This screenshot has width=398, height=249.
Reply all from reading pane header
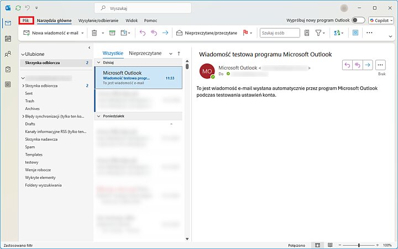[x=358, y=65]
